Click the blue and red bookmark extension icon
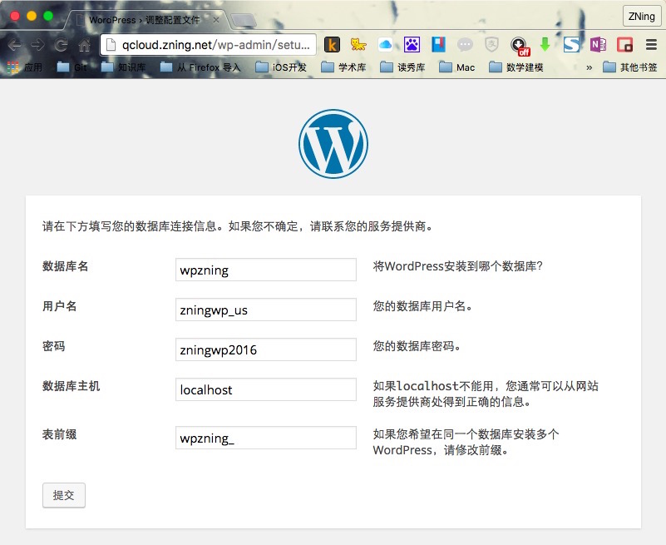Screen dimensions: 666x545 [x=438, y=45]
